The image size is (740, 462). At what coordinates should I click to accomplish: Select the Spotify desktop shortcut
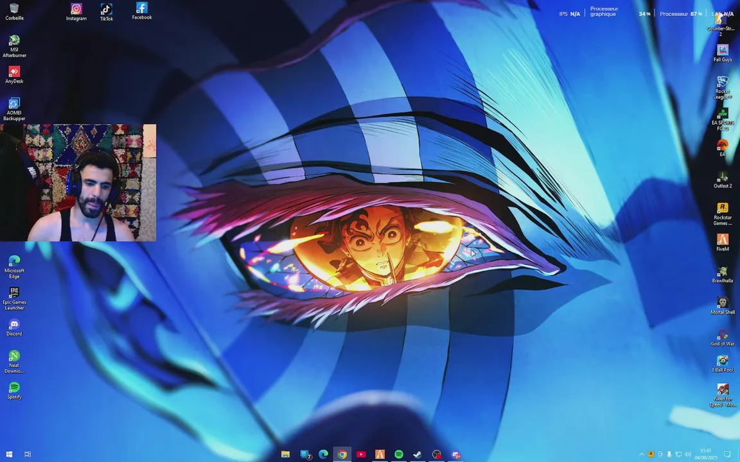(x=14, y=391)
